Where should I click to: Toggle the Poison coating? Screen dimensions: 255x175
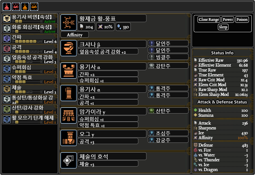tap(242, 20)
